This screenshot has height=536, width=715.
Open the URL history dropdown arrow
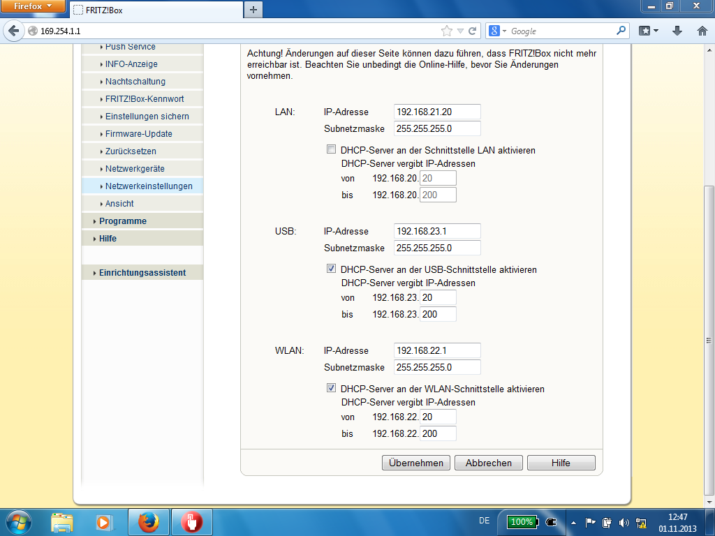pyautogui.click(x=461, y=31)
